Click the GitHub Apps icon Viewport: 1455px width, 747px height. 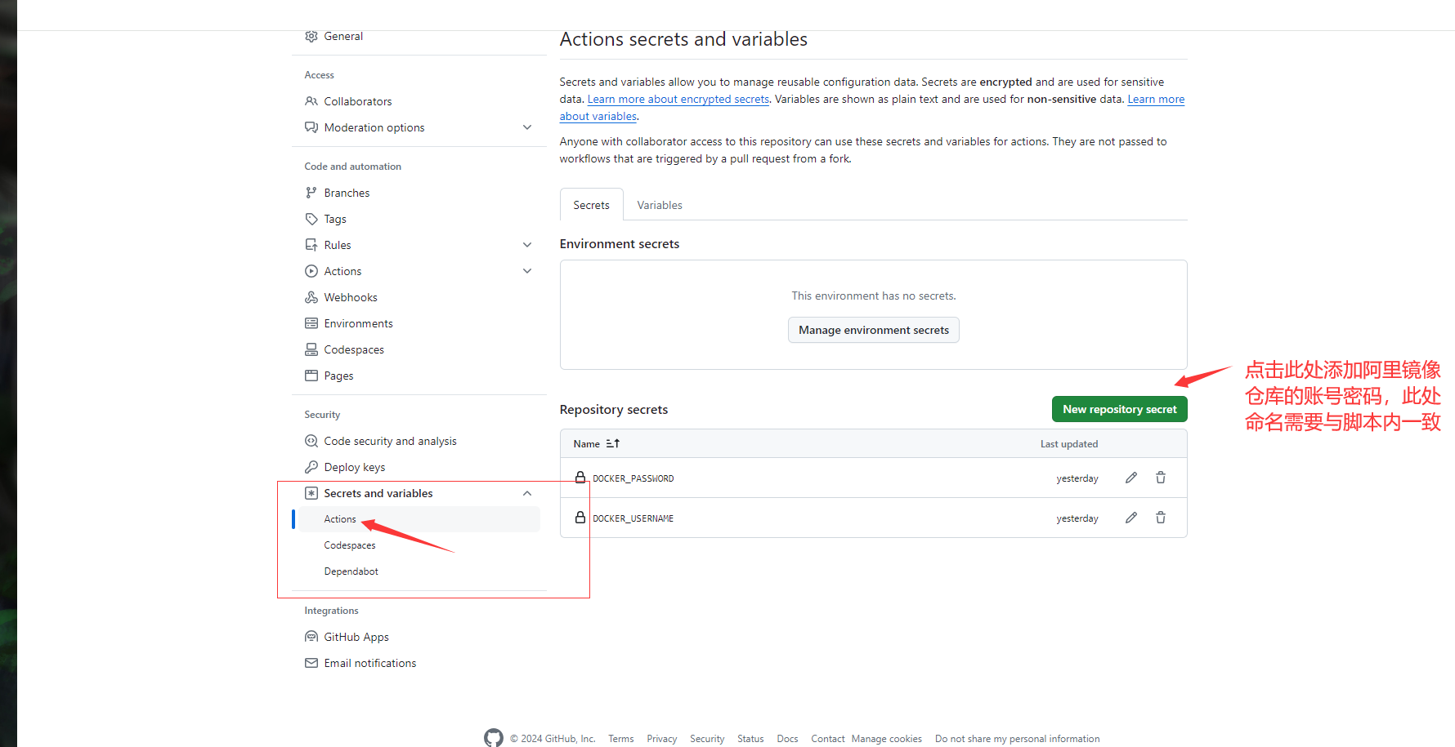[x=311, y=637]
